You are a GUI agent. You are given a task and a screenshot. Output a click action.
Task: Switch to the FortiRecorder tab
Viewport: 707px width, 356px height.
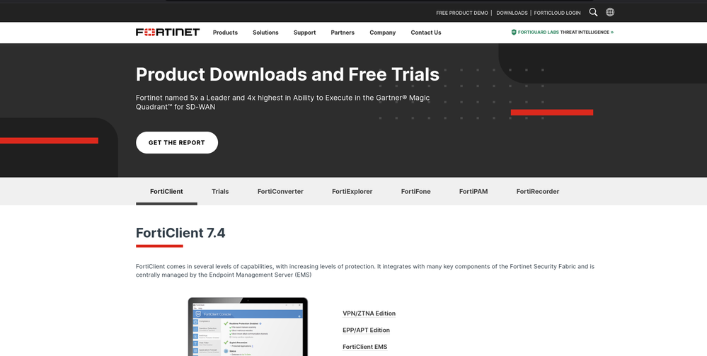point(538,191)
